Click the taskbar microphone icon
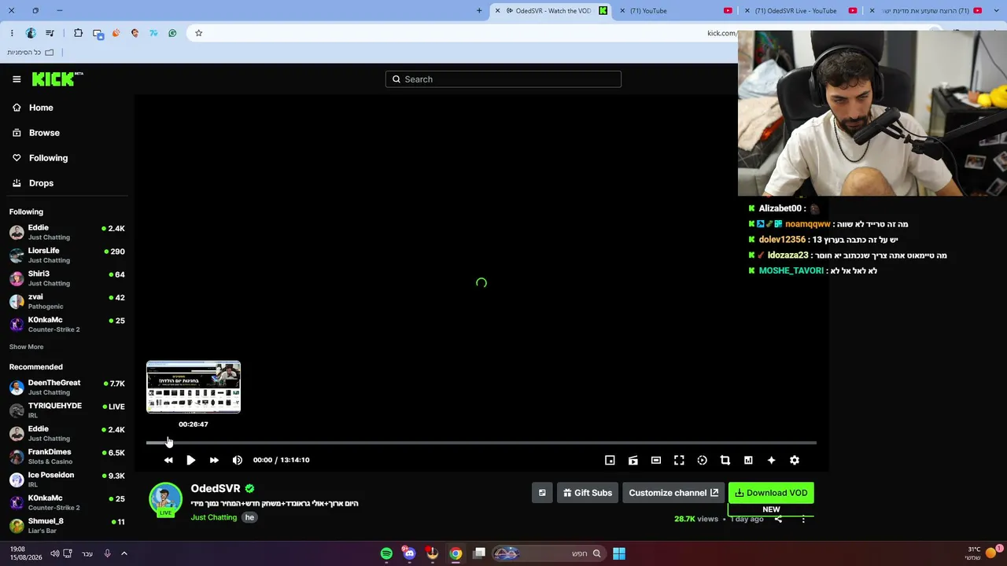This screenshot has height=566, width=1007. point(107,553)
